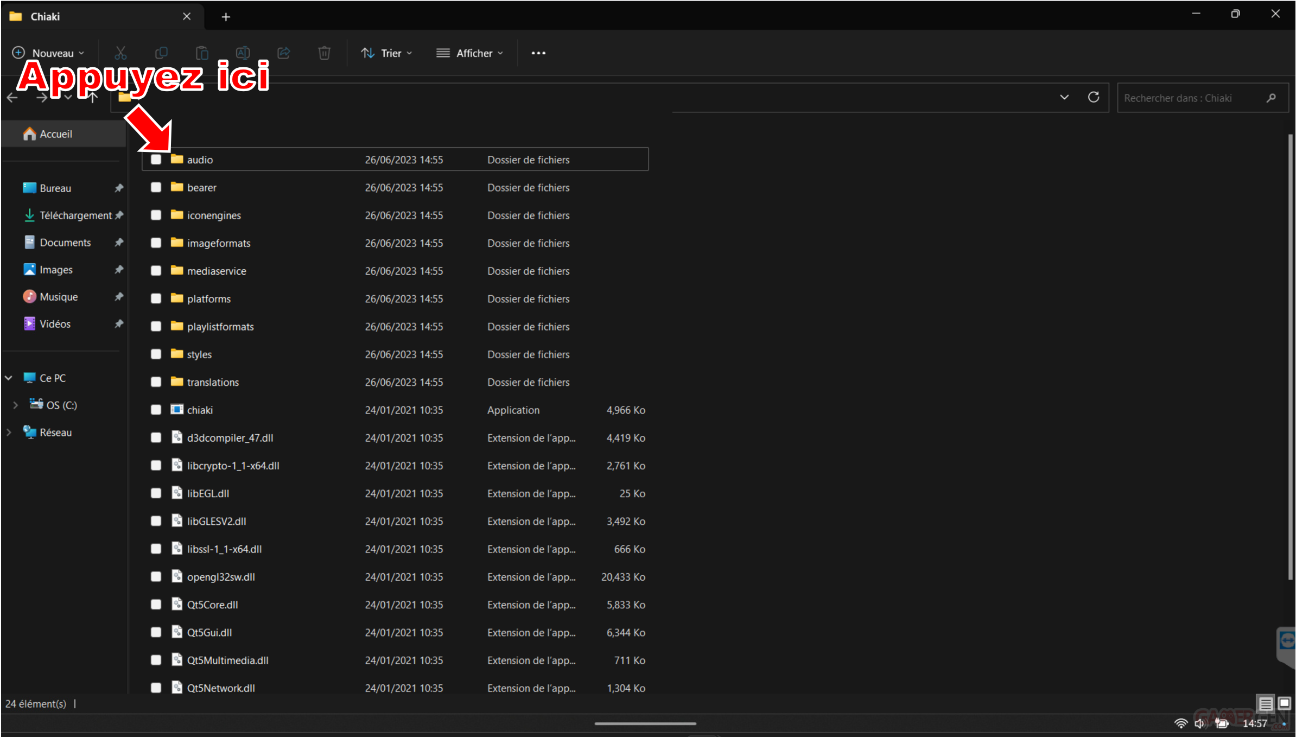Click the vertical scrollbar of file list
This screenshot has width=1296, height=737.
click(1290, 357)
